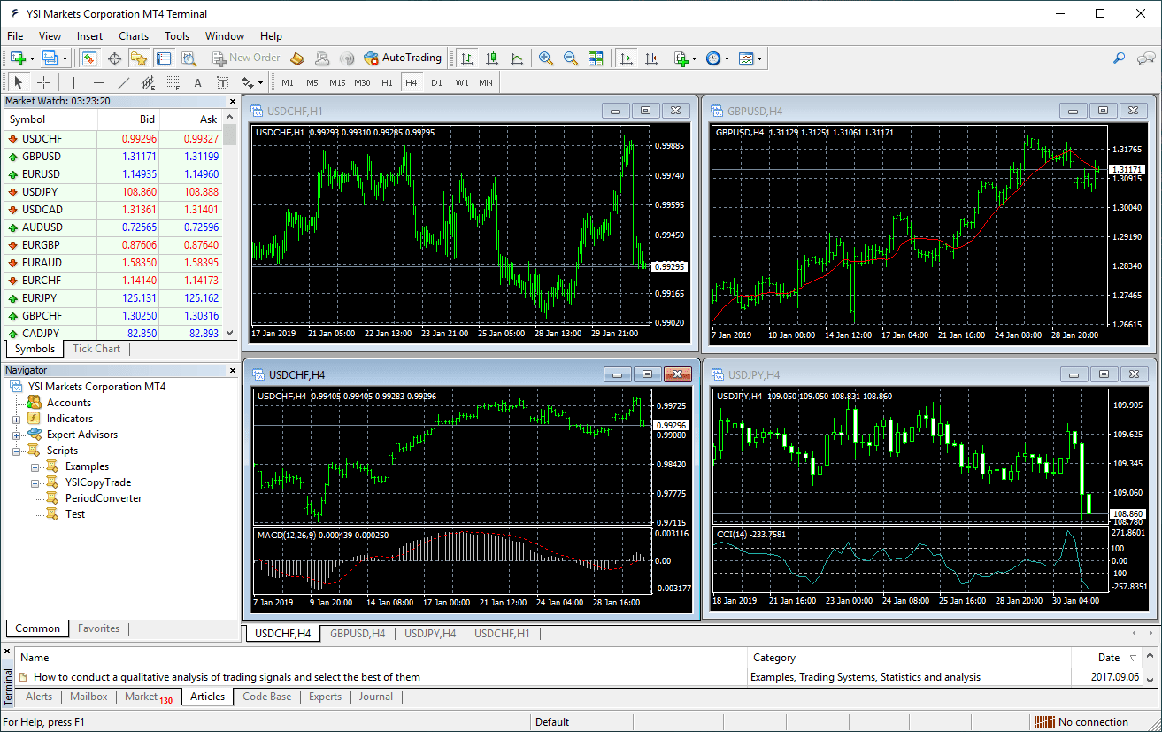This screenshot has height=732, width=1162.
Task: Open the MetaEditor book icon
Action: (297, 58)
